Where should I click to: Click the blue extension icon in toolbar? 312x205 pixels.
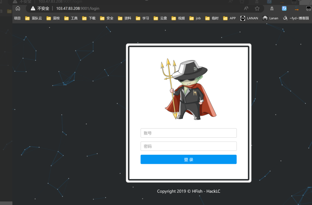(x=284, y=9)
